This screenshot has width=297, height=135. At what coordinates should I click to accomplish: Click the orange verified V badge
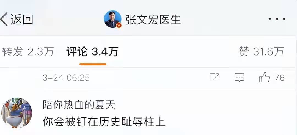pos(119,25)
